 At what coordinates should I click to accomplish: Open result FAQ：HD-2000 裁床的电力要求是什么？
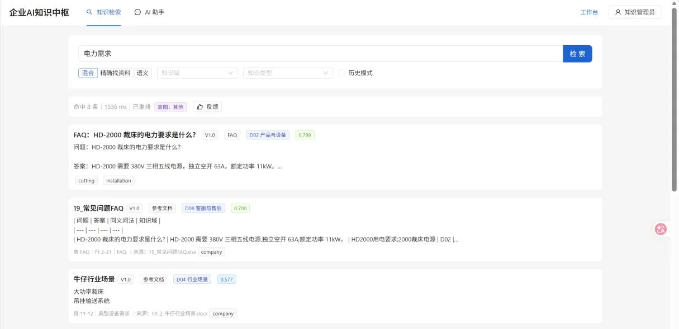point(135,135)
